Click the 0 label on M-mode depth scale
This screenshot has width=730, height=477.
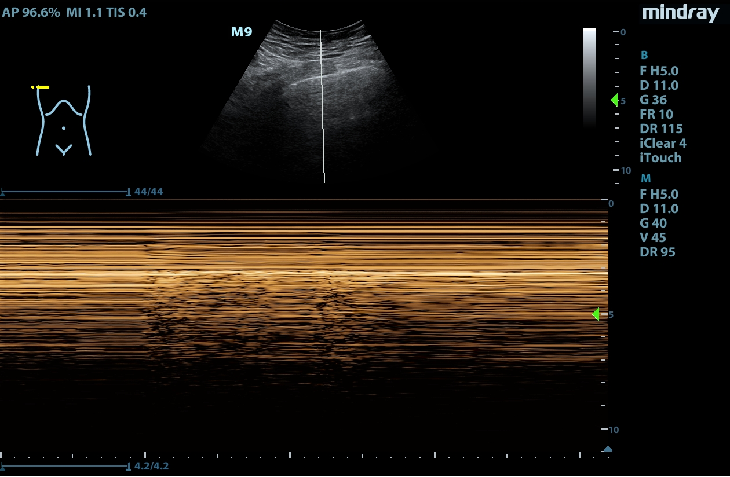tap(611, 203)
